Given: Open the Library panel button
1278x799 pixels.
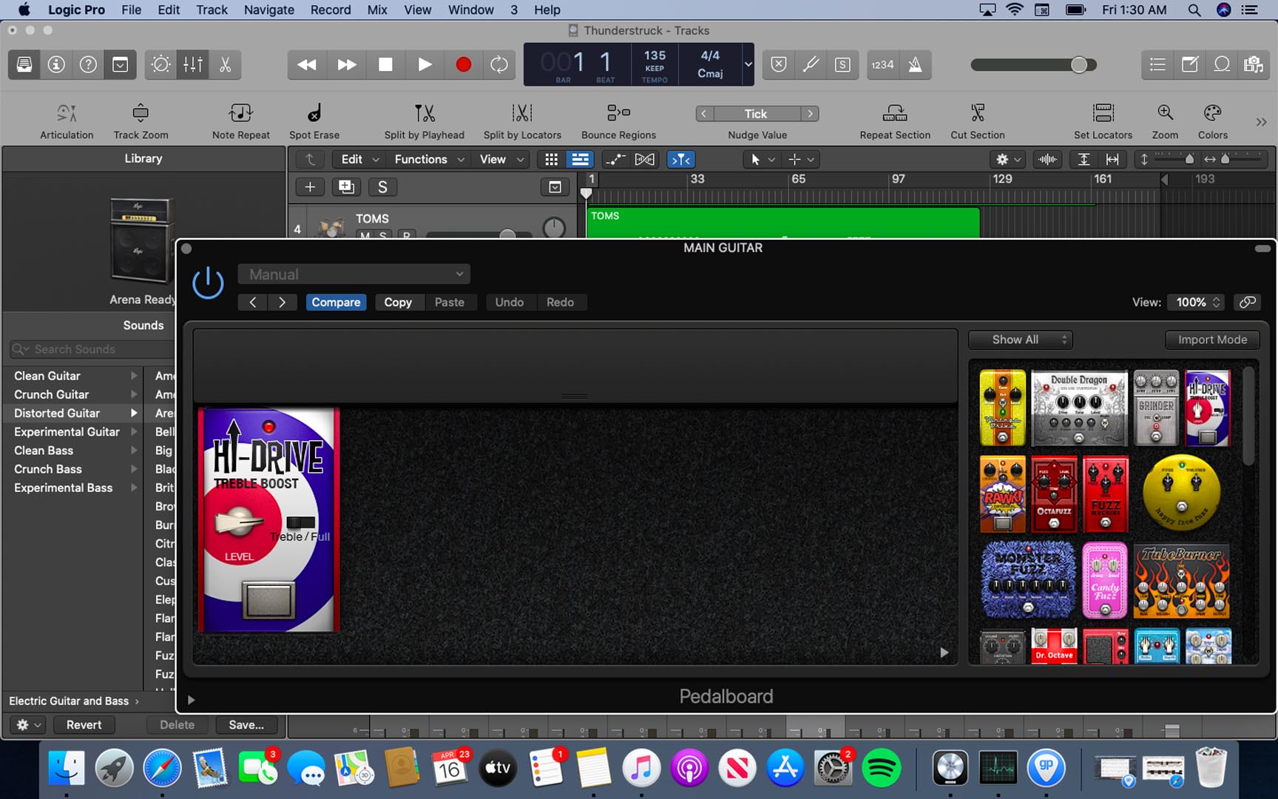Looking at the screenshot, I should tap(24, 64).
